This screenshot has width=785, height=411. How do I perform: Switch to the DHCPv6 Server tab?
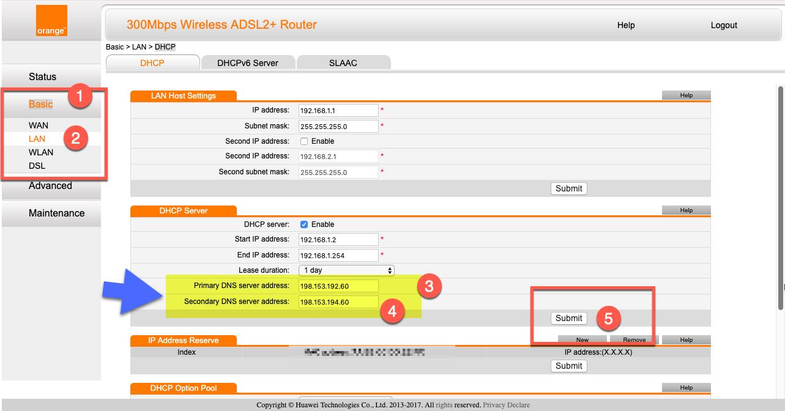pyautogui.click(x=248, y=62)
